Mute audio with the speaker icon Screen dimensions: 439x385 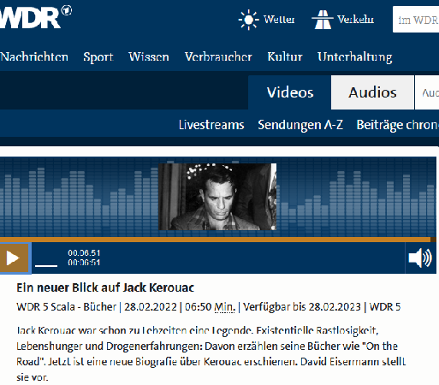pyautogui.click(x=420, y=258)
